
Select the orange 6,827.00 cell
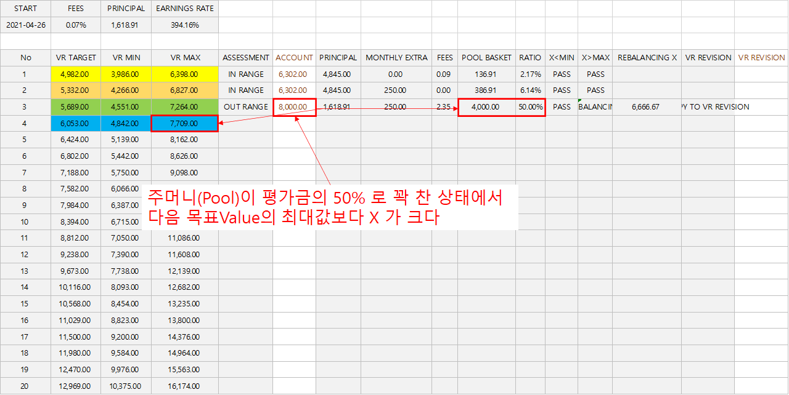click(185, 90)
